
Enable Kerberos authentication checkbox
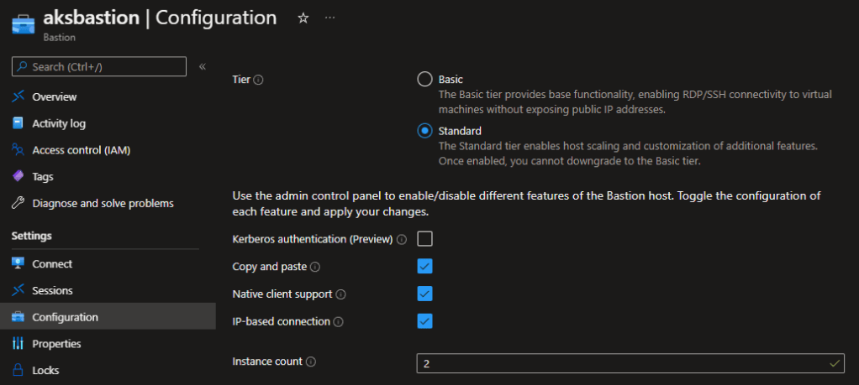click(x=424, y=239)
